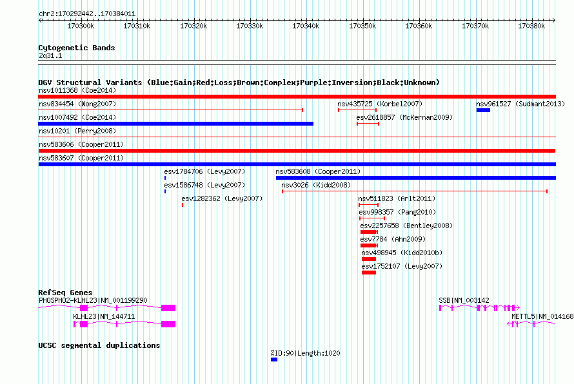This screenshot has width=574, height=384.
Task: Select the KLHL23 magenta gene glyph
Action: point(124,323)
